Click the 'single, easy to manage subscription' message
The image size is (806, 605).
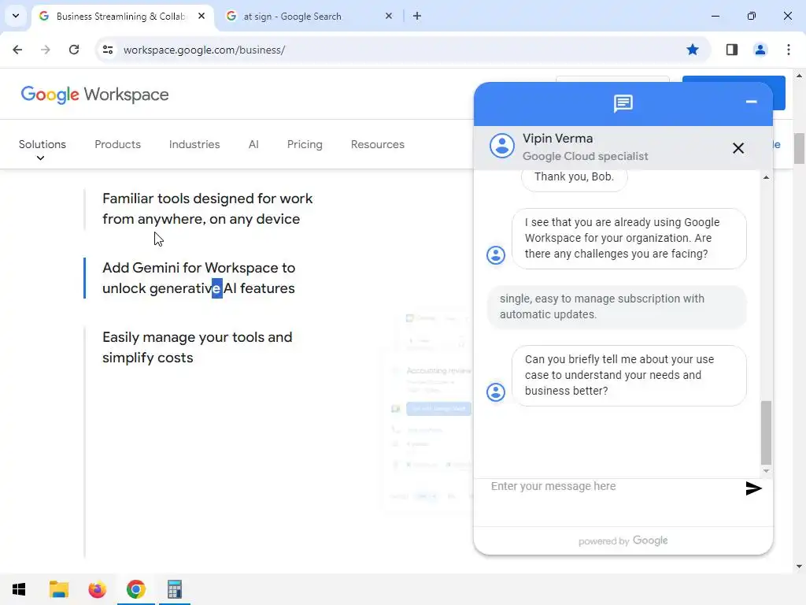tap(617, 306)
